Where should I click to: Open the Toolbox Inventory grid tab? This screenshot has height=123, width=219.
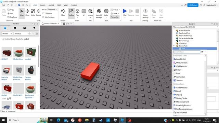coord(15,28)
